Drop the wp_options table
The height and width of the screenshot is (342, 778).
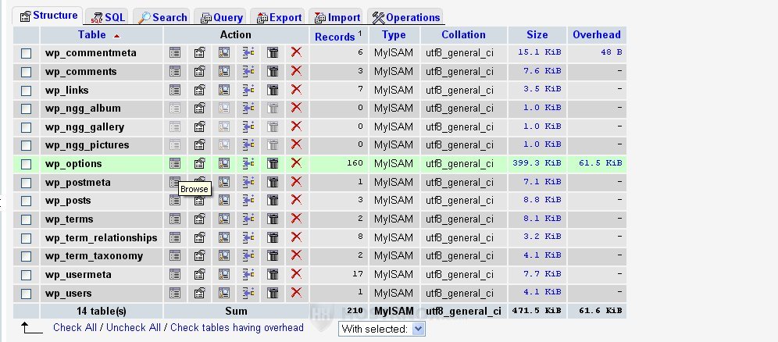[296, 163]
